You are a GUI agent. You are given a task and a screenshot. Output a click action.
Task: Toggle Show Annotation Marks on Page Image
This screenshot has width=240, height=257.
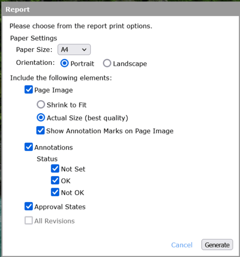(41, 130)
